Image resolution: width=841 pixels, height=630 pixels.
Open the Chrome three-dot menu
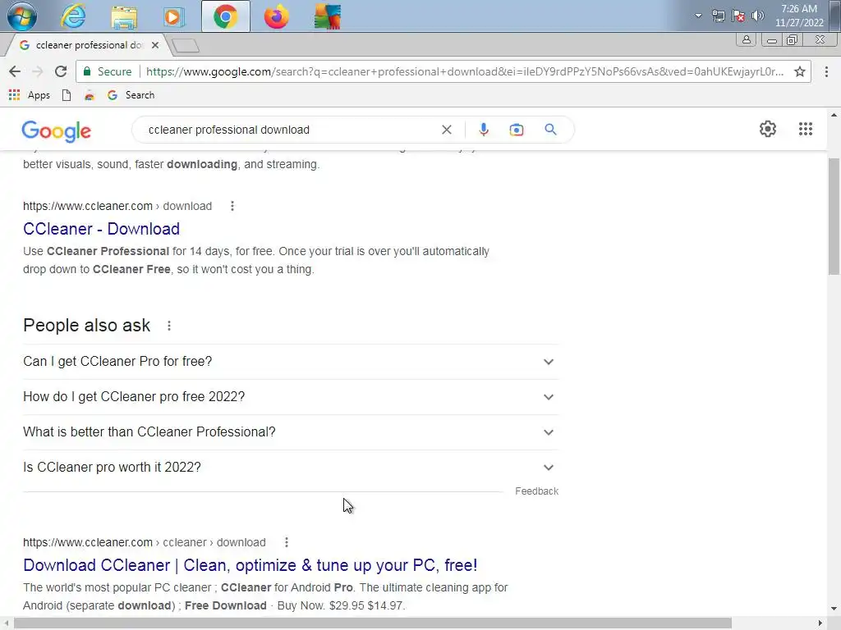(x=826, y=71)
